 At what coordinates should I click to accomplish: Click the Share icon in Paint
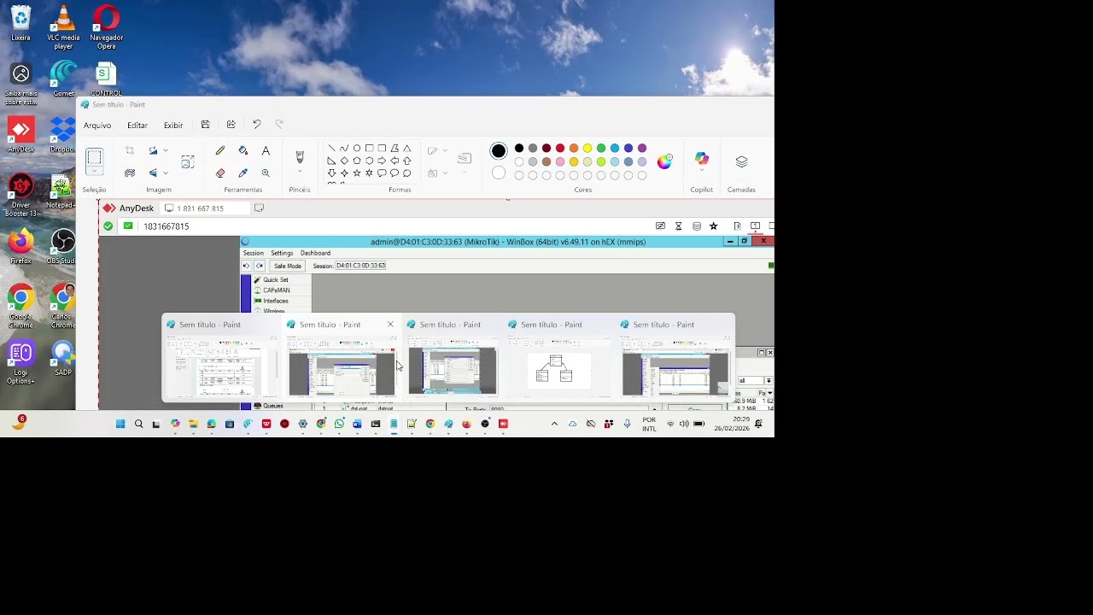point(231,125)
